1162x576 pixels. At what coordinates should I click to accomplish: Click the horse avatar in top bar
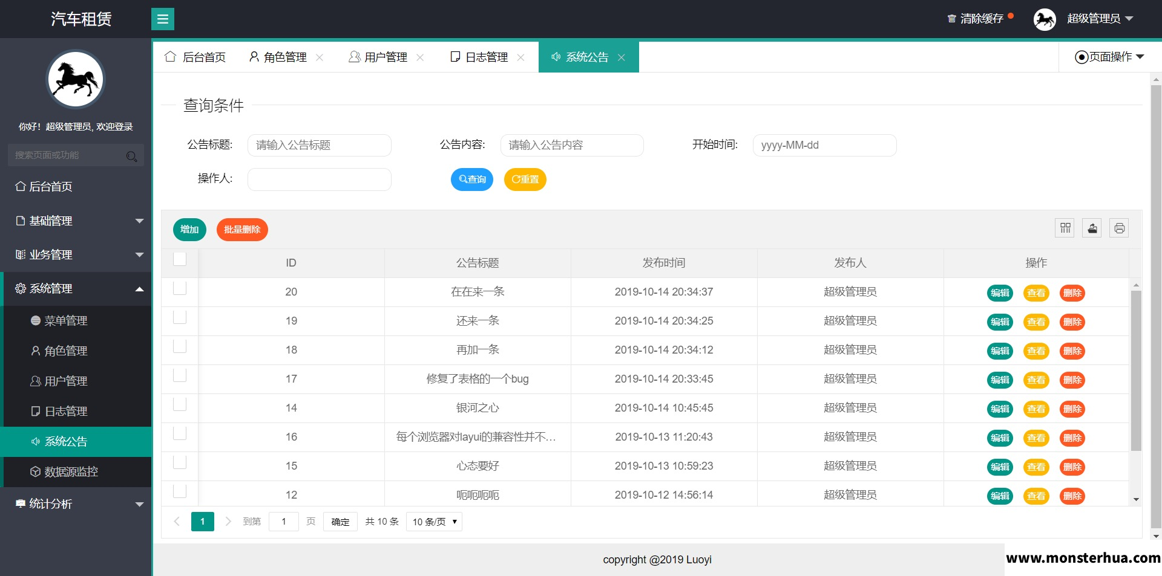(1045, 19)
